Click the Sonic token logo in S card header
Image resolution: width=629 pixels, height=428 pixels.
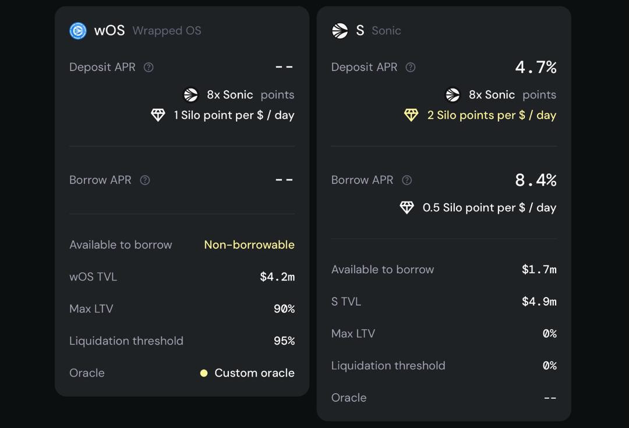tap(340, 31)
